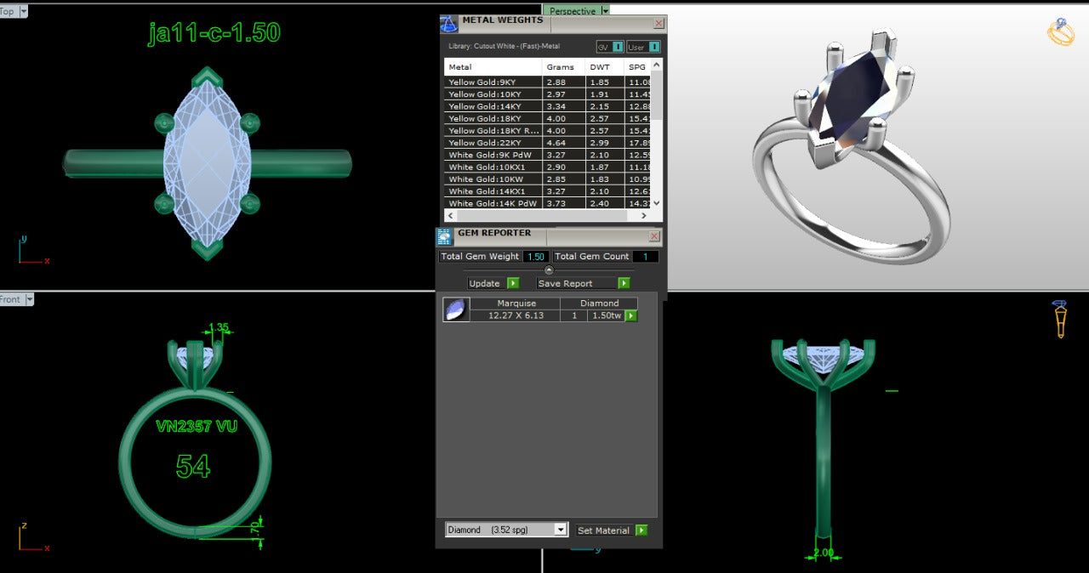Sort by the DWT column header
Viewport: 1089px width, 573px height.
coord(604,66)
